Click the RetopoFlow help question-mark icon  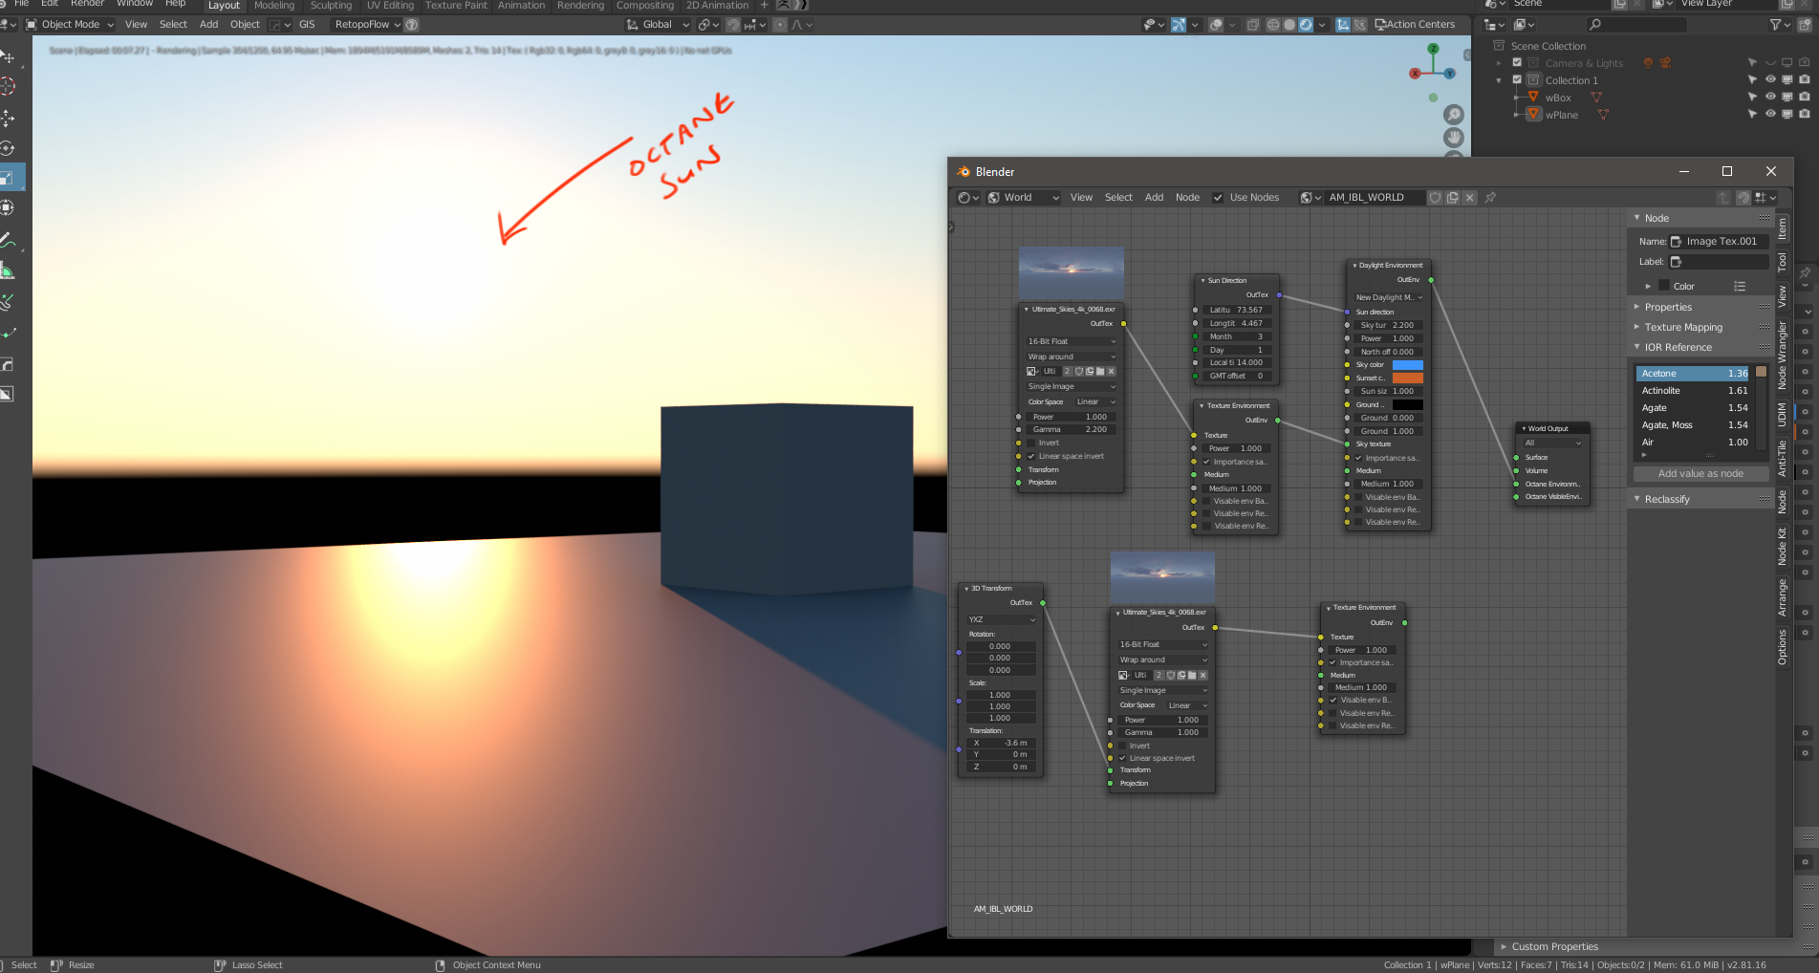(412, 25)
